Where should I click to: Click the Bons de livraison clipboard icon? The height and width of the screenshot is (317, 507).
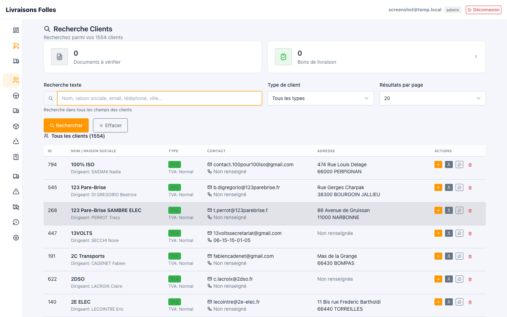click(283, 57)
